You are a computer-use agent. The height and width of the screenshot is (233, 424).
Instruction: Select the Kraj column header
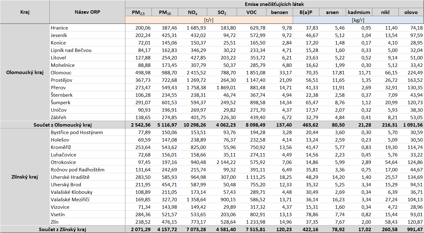point(25,12)
